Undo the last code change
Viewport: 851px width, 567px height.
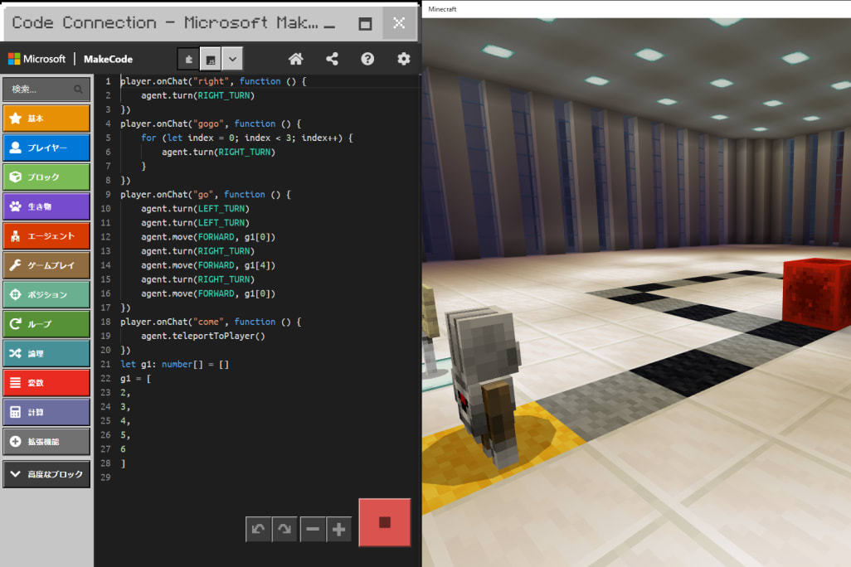tap(259, 529)
